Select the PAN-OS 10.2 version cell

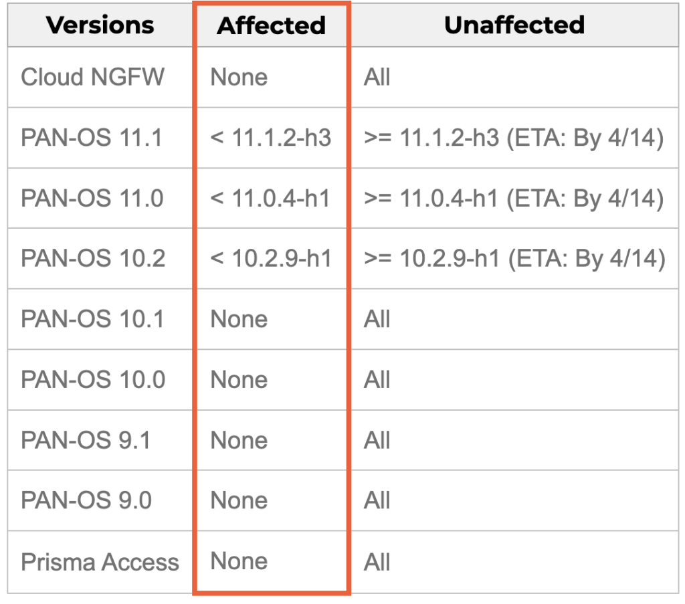93,259
